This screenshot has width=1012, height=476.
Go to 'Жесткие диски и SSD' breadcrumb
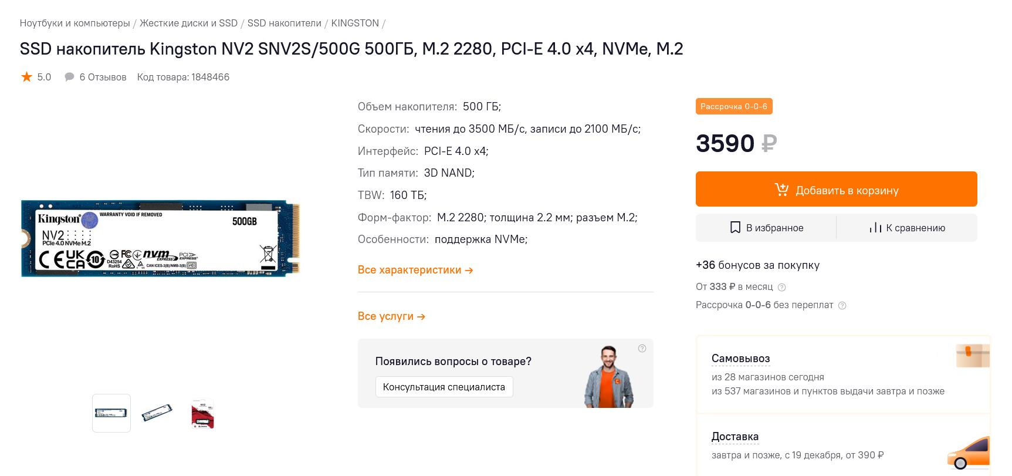point(188,23)
